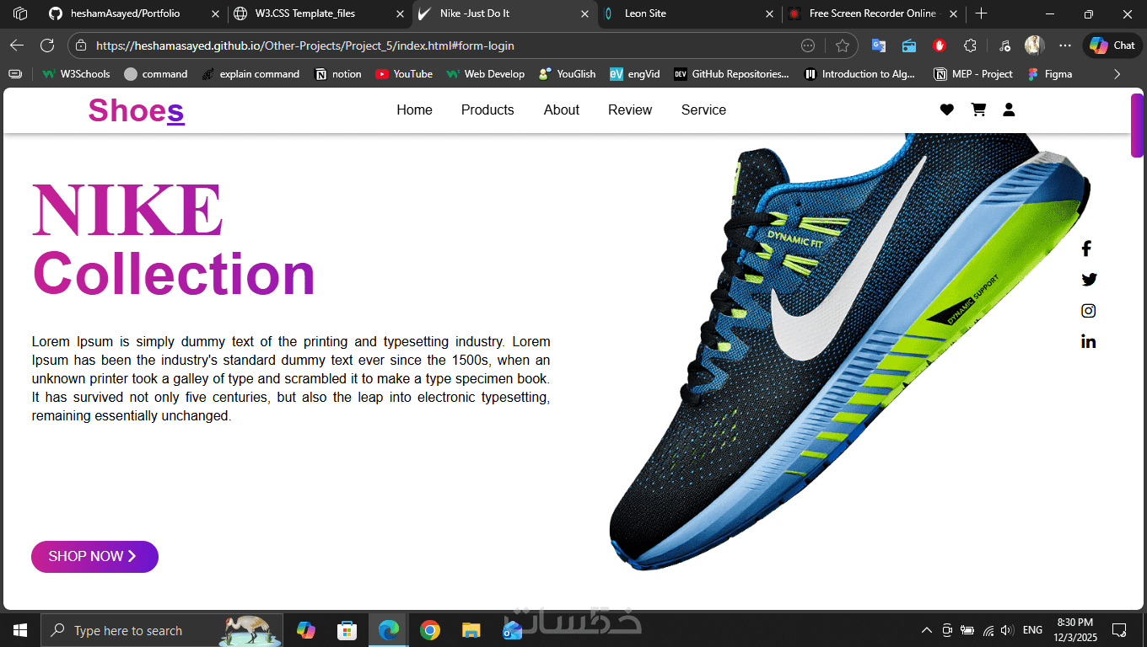Open Microsoft Store from the taskbar
1147x647 pixels.
click(x=347, y=630)
